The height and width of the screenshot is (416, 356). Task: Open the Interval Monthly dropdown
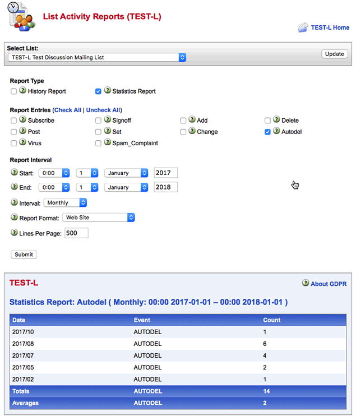tap(65, 203)
